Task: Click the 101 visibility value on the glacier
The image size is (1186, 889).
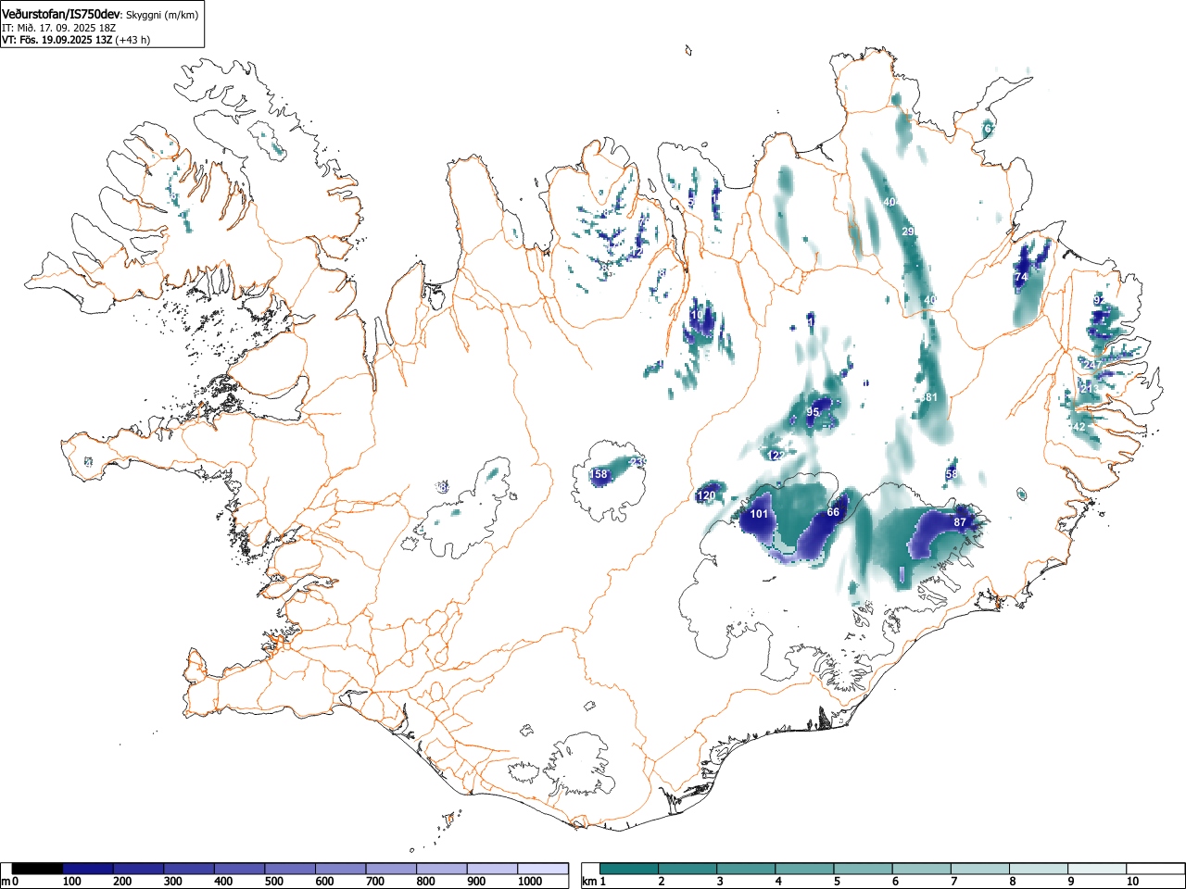Action: 759,514
